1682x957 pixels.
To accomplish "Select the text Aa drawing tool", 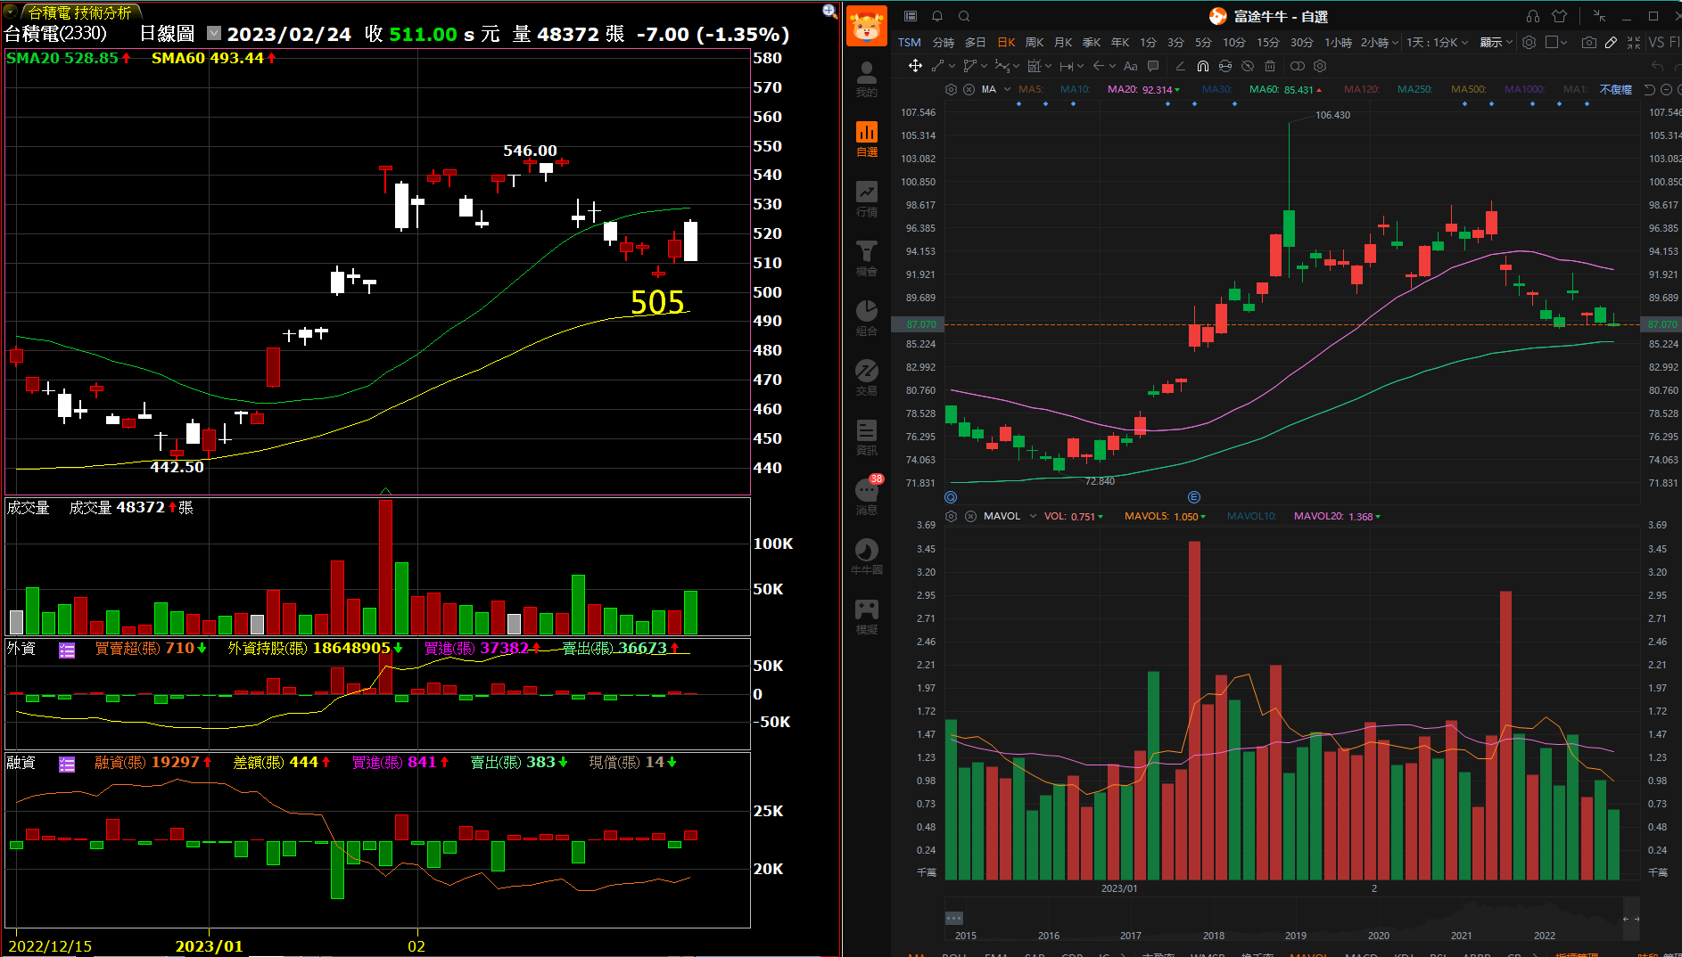I will (x=1131, y=66).
